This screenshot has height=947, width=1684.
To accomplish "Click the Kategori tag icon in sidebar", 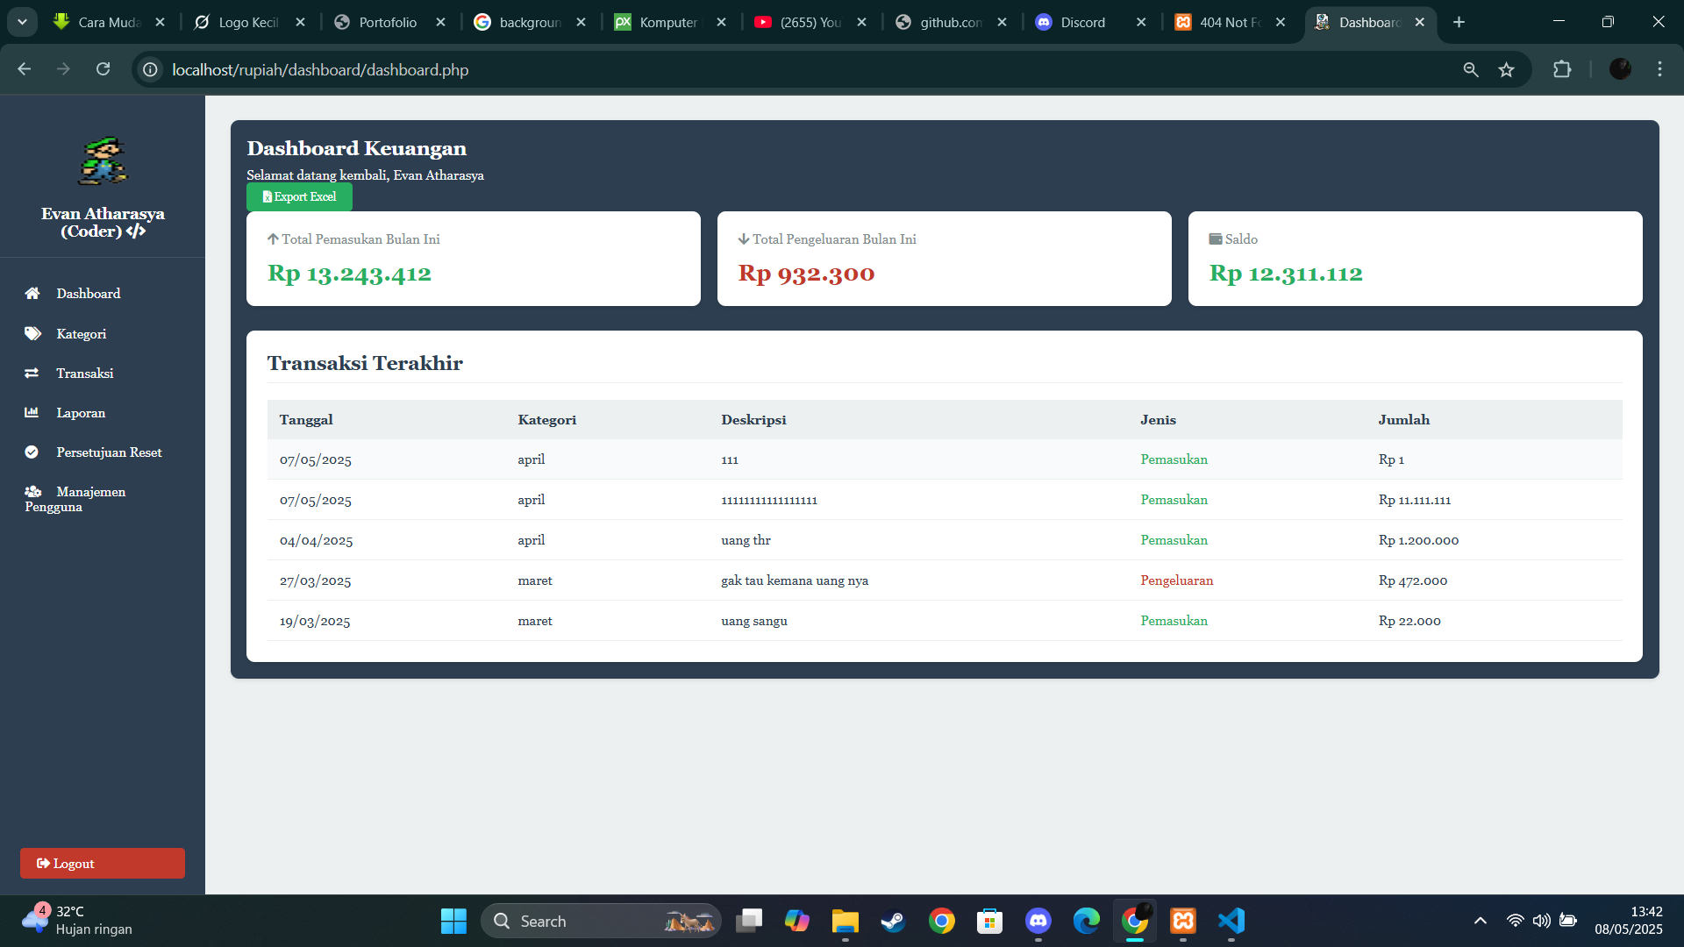I will [32, 333].
